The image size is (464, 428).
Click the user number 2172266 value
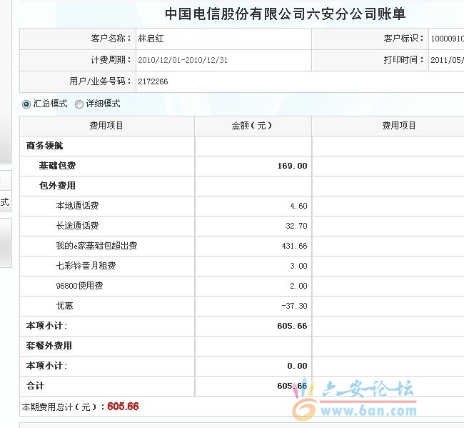(x=153, y=81)
